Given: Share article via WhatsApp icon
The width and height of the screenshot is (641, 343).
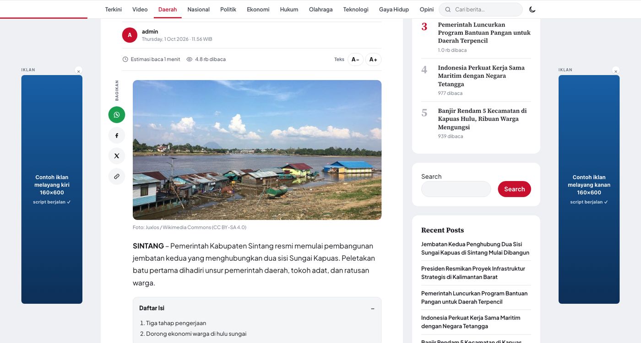Looking at the screenshot, I should (117, 114).
